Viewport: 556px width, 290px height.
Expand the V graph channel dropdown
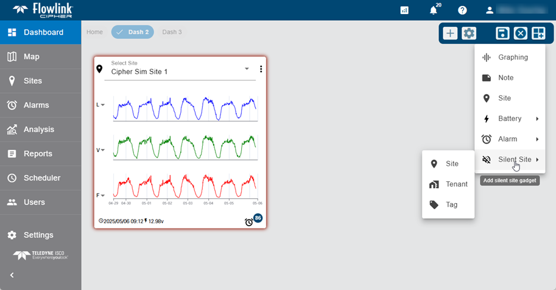coord(99,150)
